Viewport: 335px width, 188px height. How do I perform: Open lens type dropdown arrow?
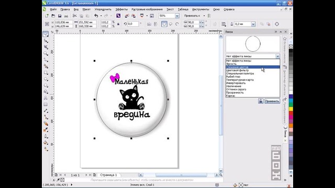coord(277,56)
